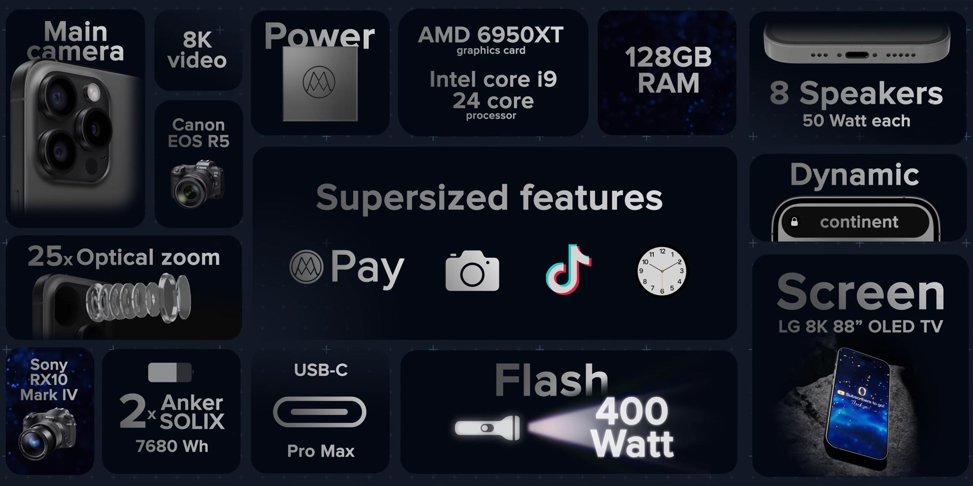Click the flashlight icon in Flash tile

point(487,427)
